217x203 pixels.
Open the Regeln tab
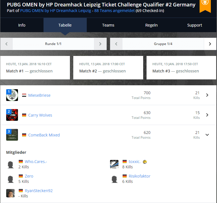coord(151,25)
